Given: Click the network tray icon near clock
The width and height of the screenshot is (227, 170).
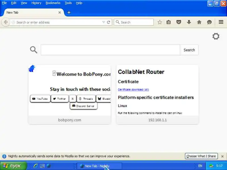Looking at the screenshot, I should pyautogui.click(x=211, y=166).
